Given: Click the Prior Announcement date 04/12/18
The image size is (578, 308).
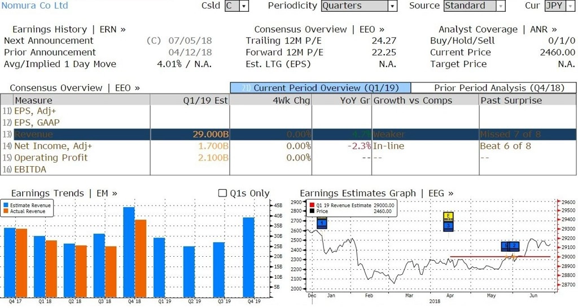Looking at the screenshot, I should [190, 52].
